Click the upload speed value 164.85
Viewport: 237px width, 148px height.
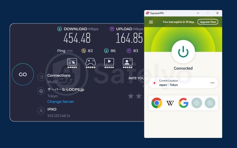click(x=129, y=38)
